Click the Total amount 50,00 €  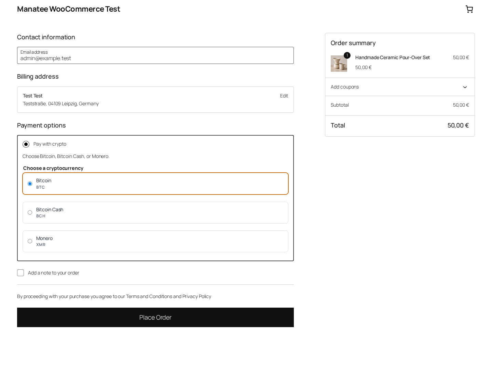click(458, 125)
